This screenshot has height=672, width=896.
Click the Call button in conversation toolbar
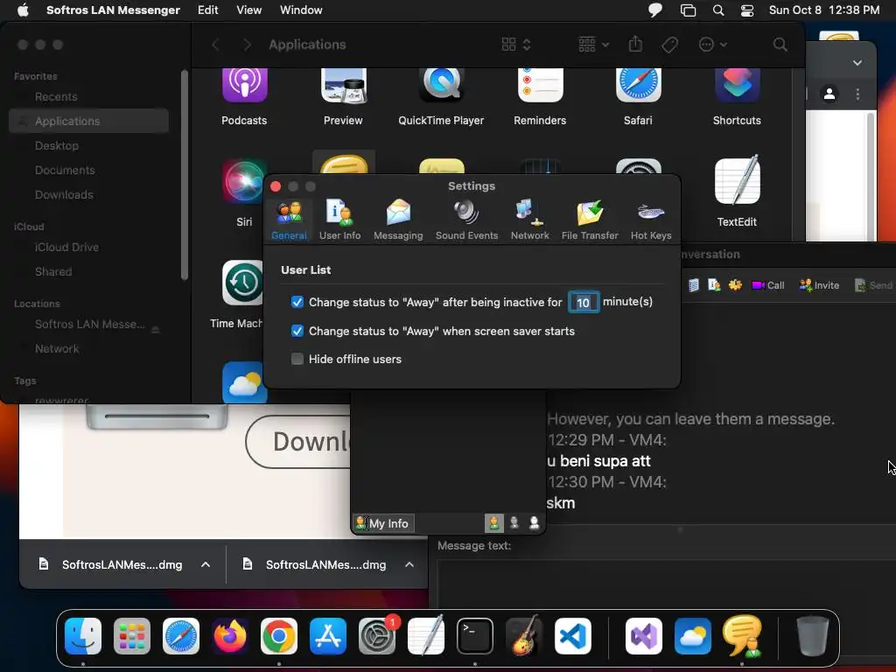point(768,285)
